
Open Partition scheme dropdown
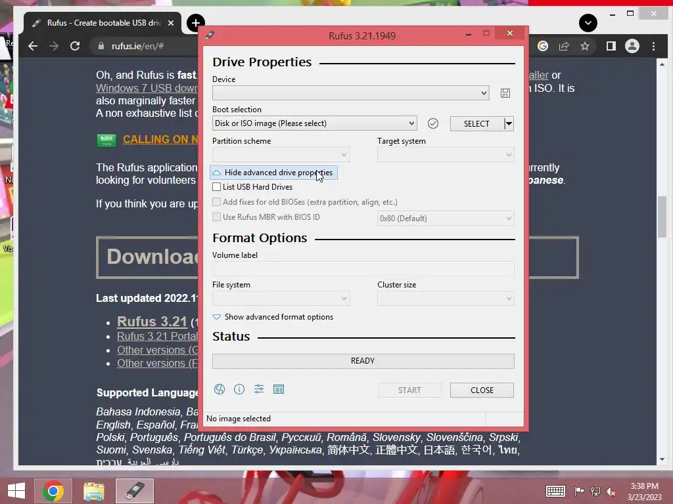[x=281, y=154]
